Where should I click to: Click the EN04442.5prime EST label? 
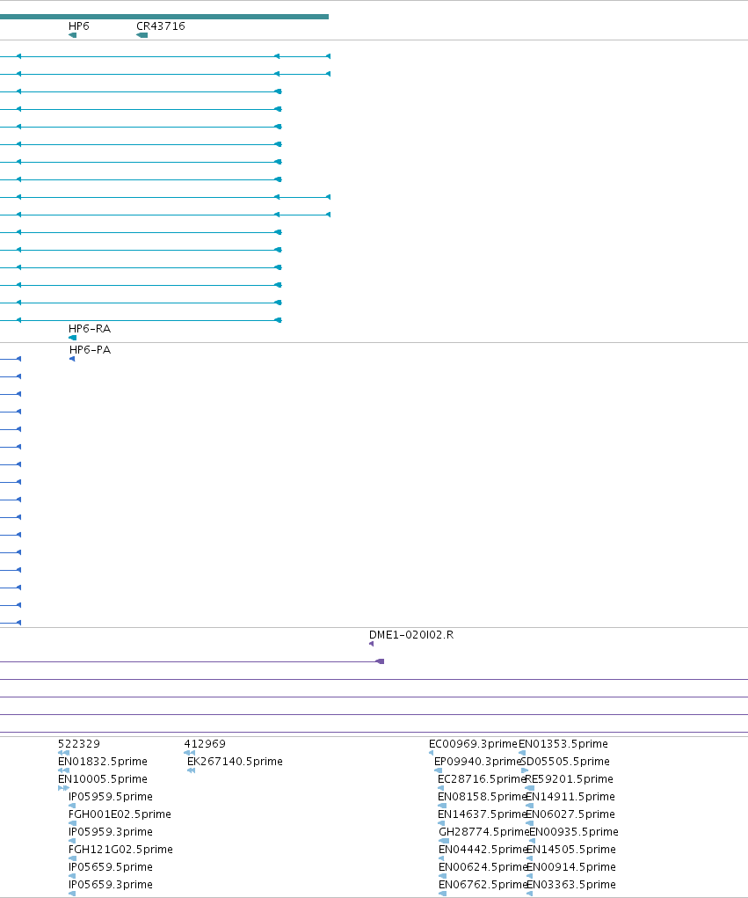point(483,850)
